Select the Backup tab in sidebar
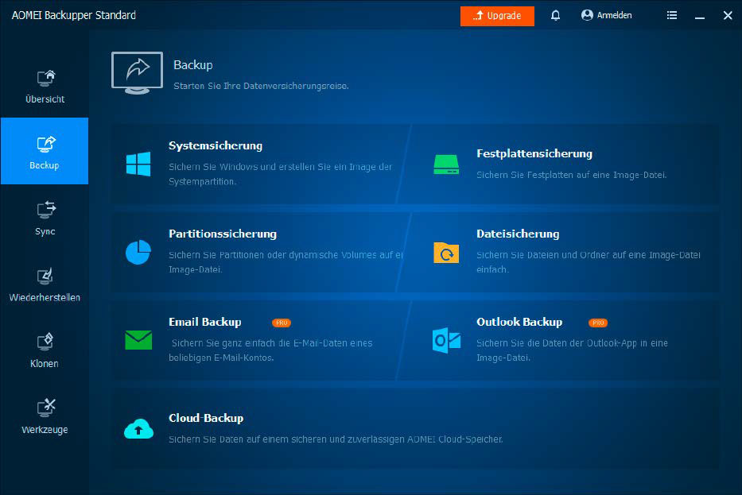The image size is (742, 495). 45,151
